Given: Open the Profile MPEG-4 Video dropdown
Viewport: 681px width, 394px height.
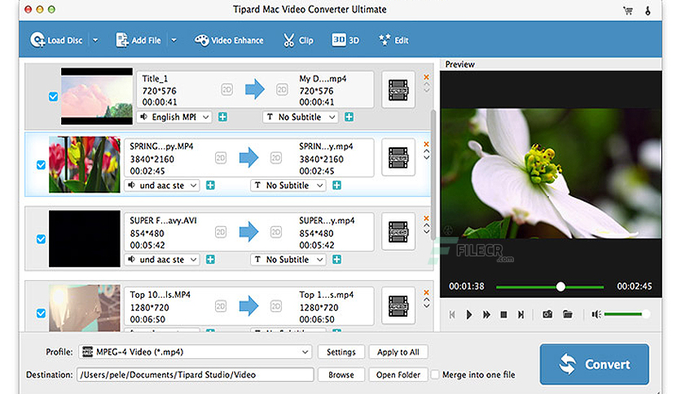Looking at the screenshot, I should (195, 352).
